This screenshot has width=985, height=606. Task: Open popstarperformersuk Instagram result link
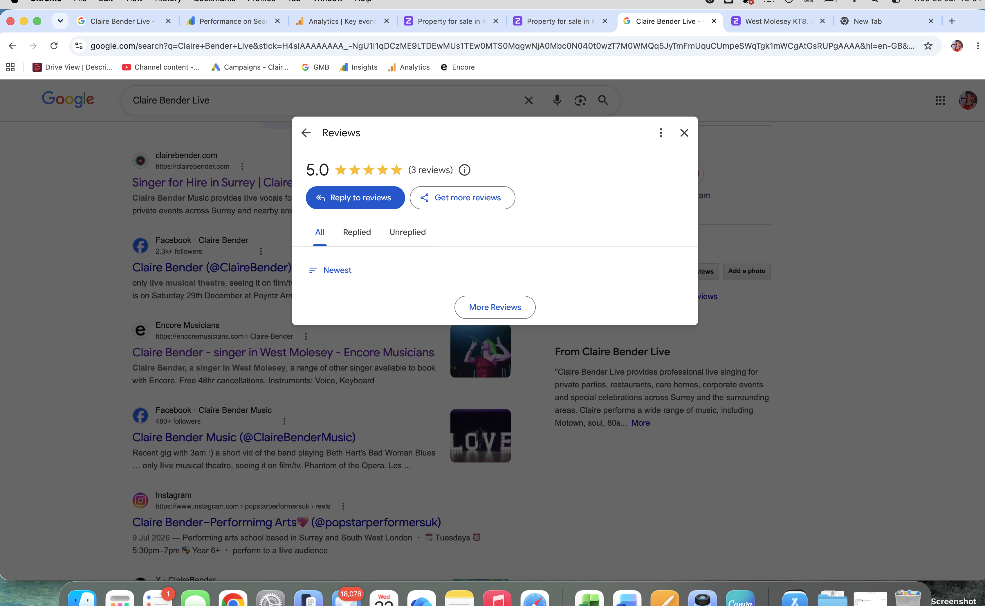click(287, 522)
